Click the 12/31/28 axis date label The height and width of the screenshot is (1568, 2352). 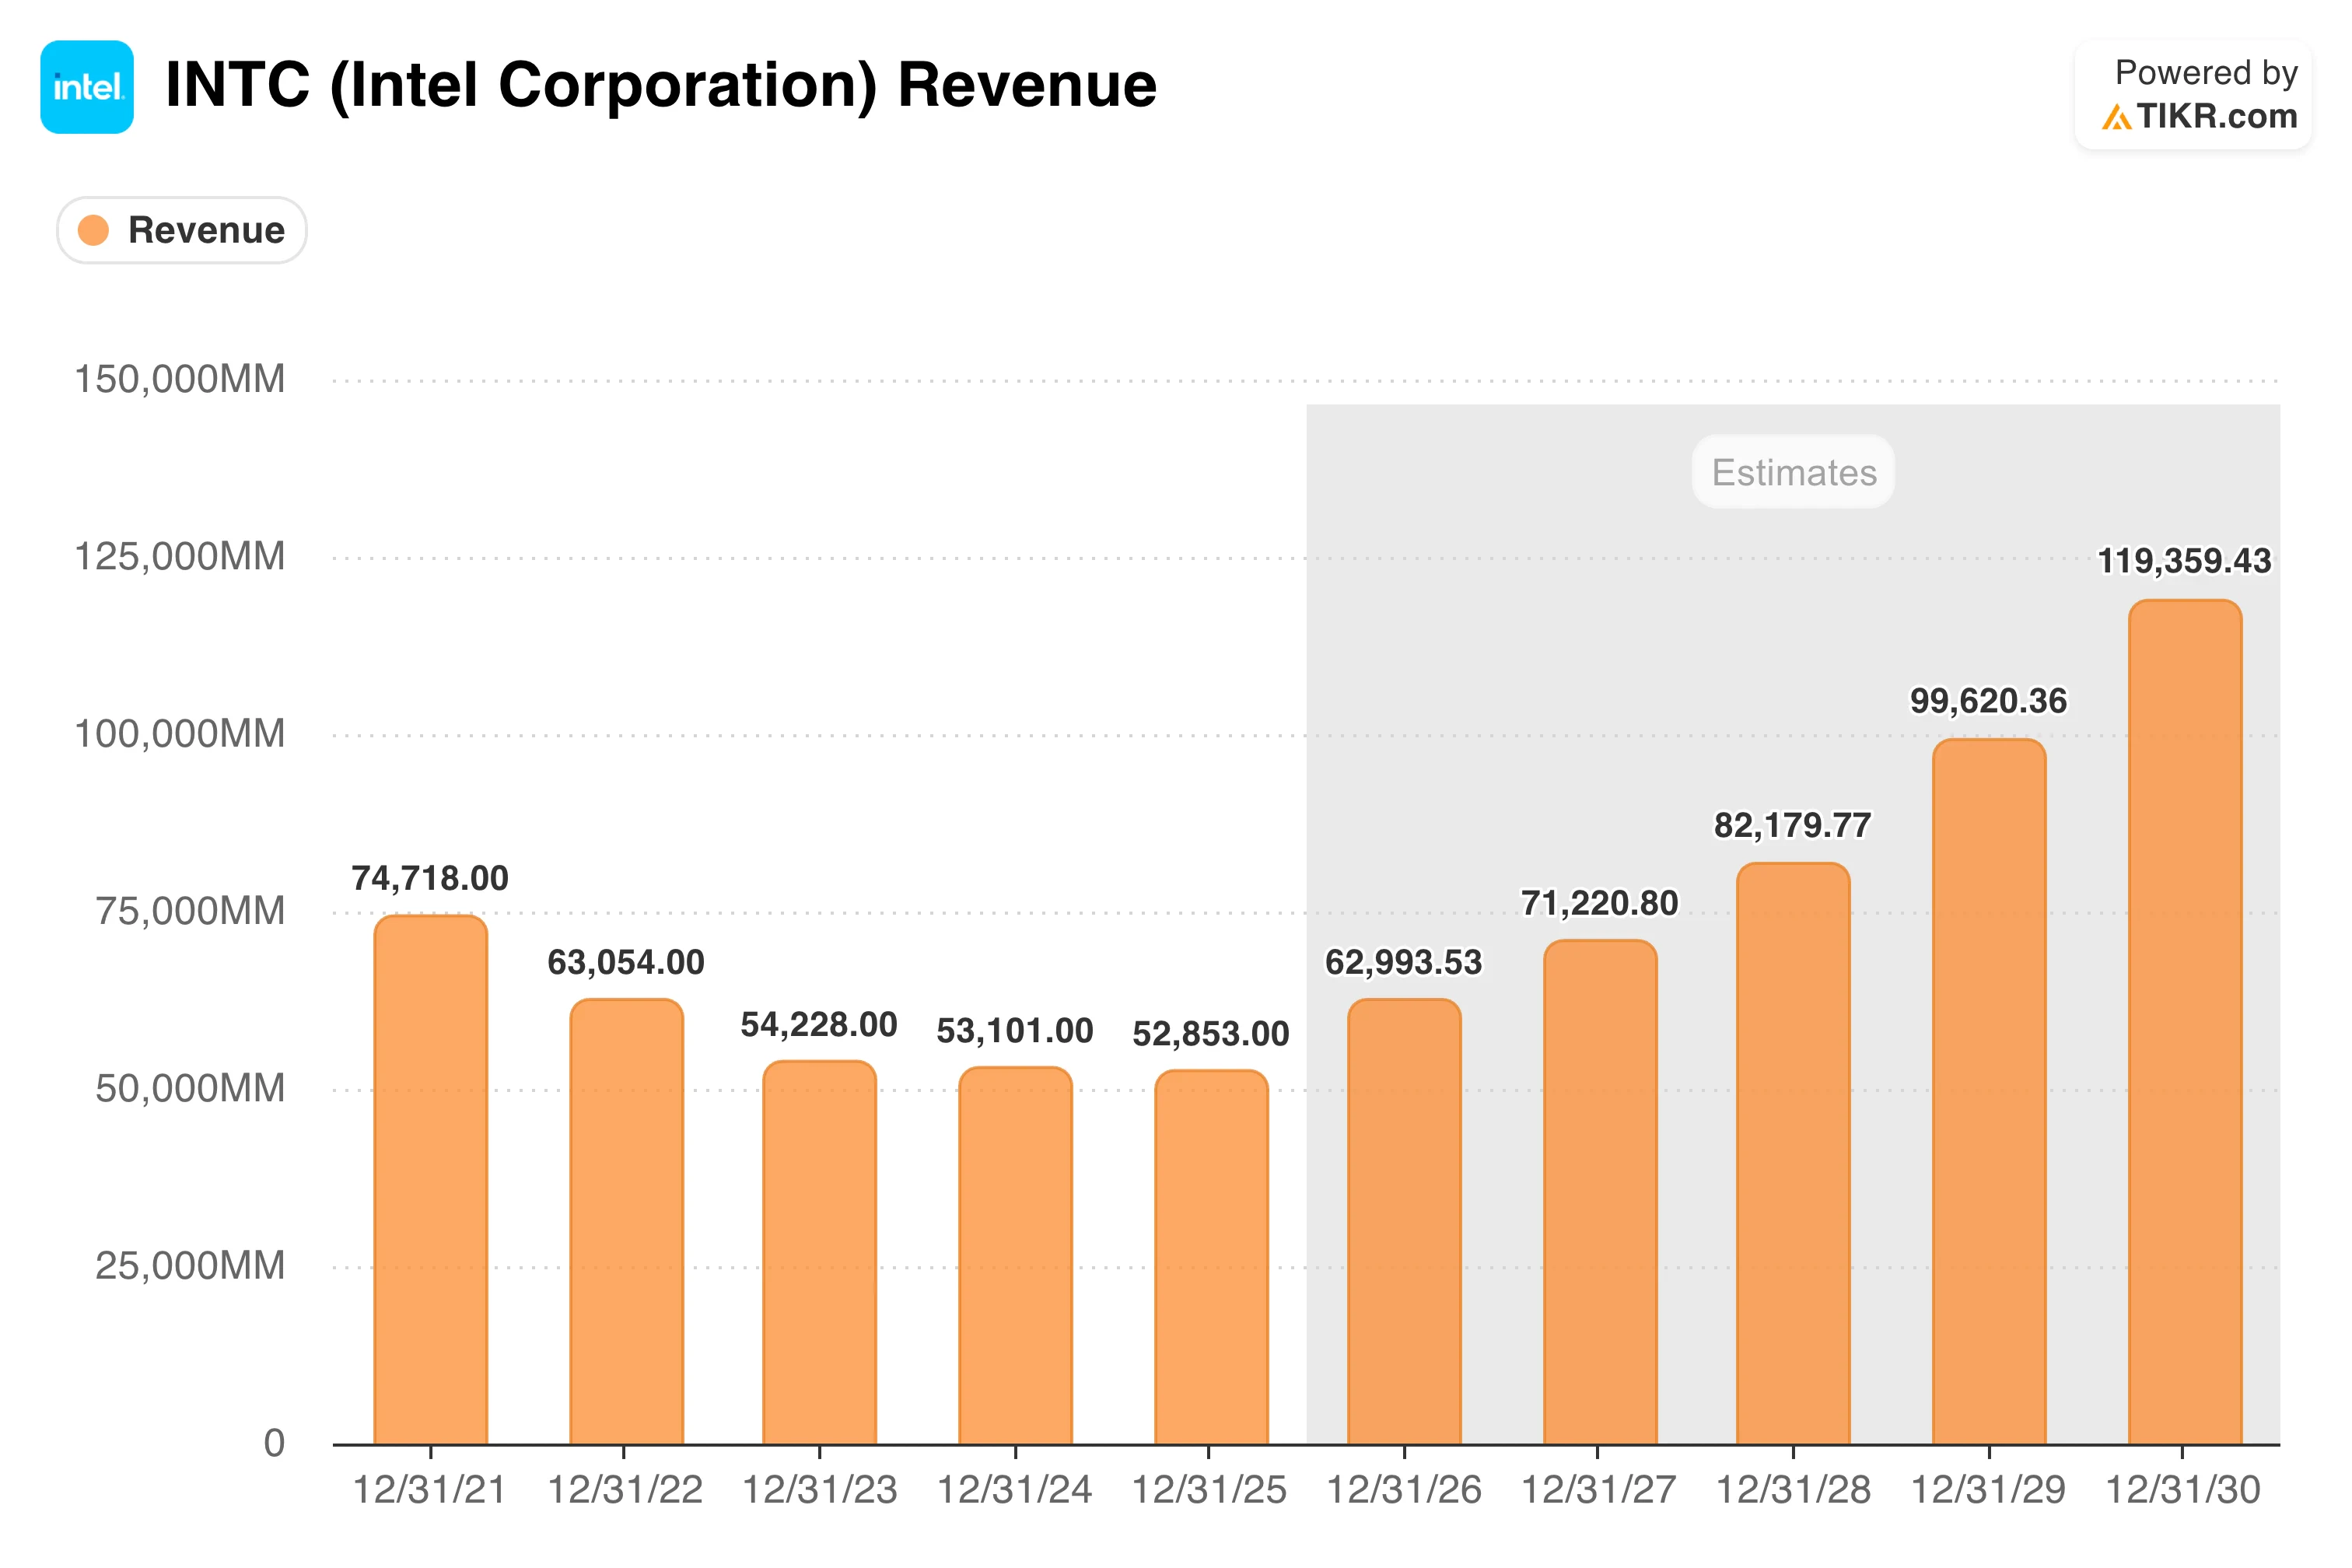click(x=1794, y=1490)
